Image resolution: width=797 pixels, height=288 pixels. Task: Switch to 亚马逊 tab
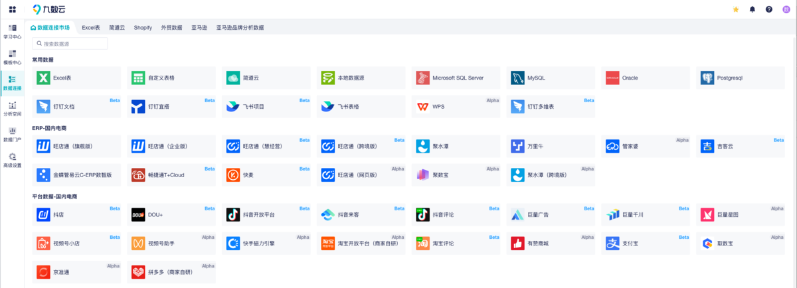(x=199, y=28)
